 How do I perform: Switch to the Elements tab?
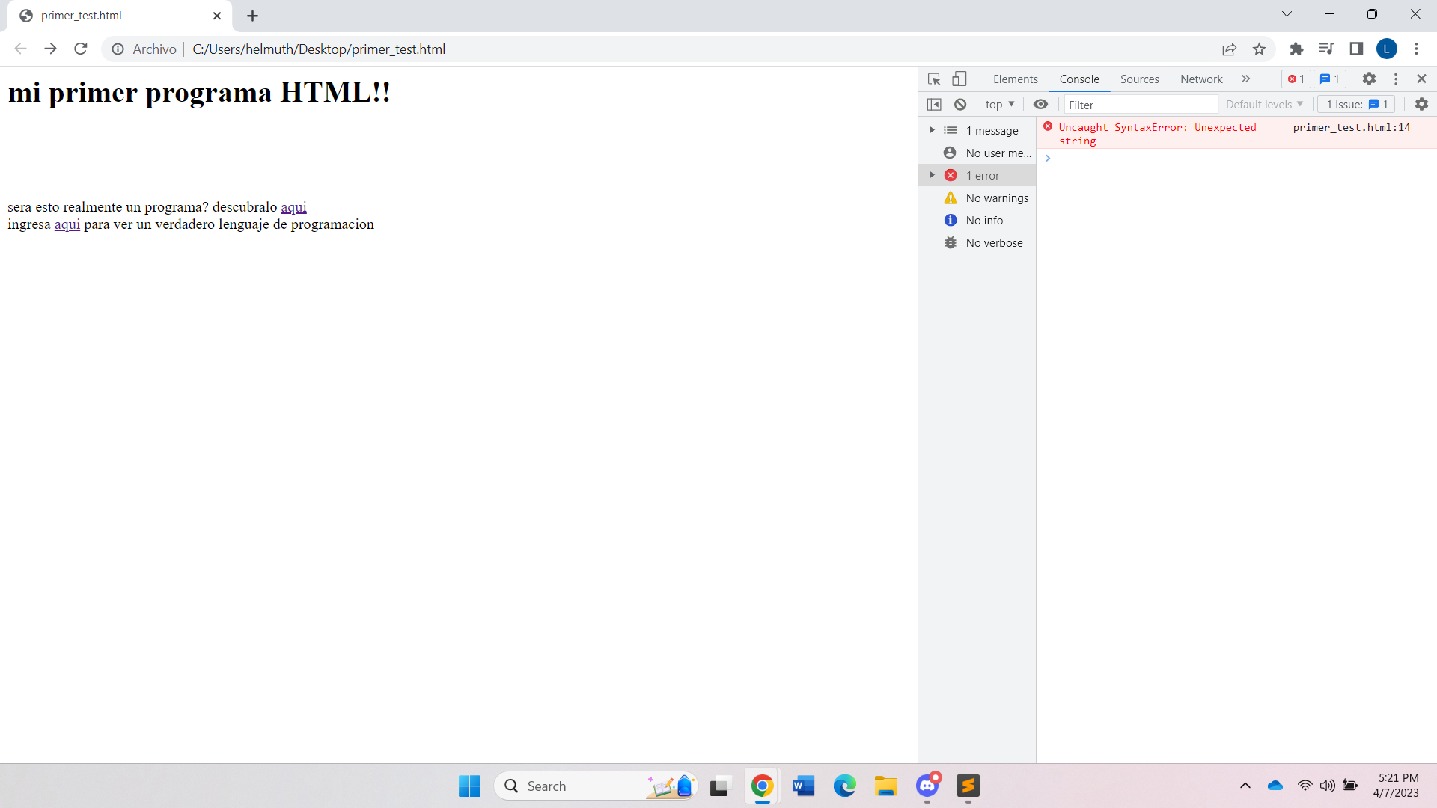tap(1015, 79)
